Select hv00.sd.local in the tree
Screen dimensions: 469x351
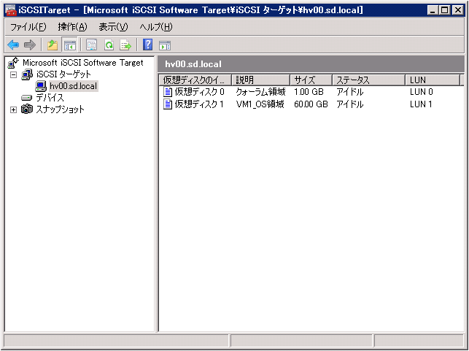pyautogui.click(x=73, y=86)
